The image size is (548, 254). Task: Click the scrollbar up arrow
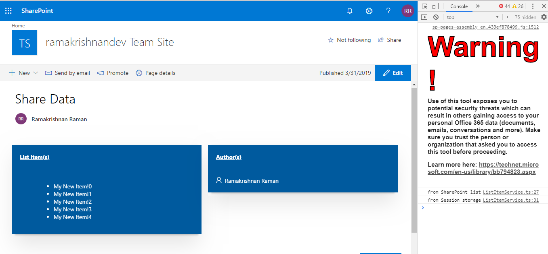click(414, 85)
